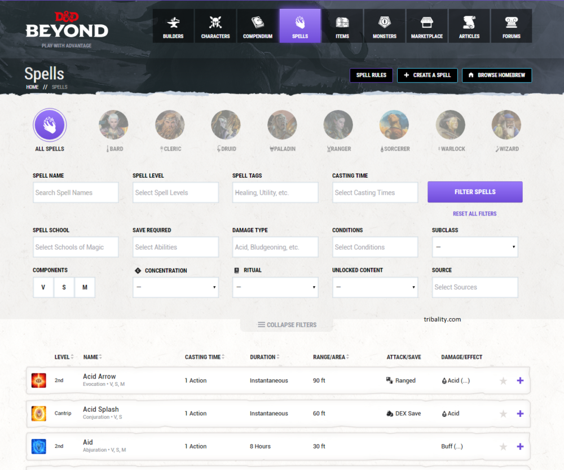Click the Spell Rules button

click(371, 75)
